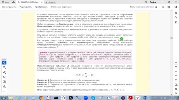The height and width of the screenshot is (100, 179).
Task: Go to previous page with up chevron
Action: 176,72
